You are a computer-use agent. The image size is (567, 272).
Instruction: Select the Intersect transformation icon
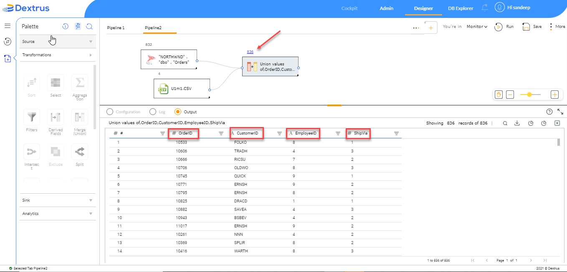(x=32, y=152)
